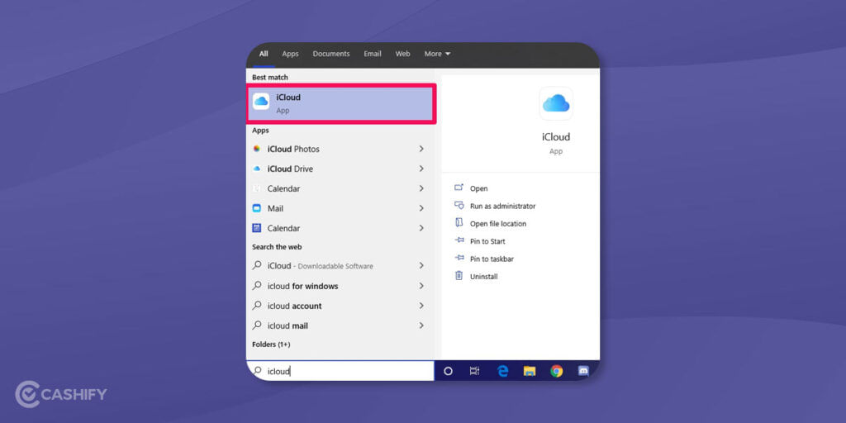Select the blue Calendar app icon

[257, 228]
